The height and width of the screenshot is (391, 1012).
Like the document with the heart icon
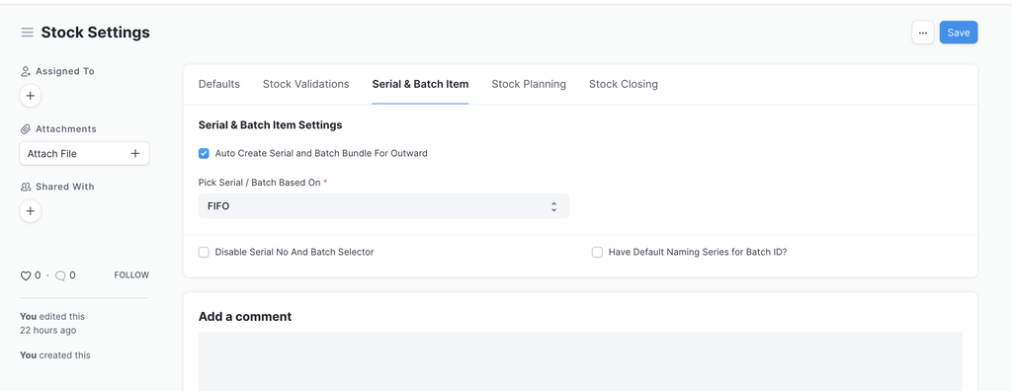26,275
